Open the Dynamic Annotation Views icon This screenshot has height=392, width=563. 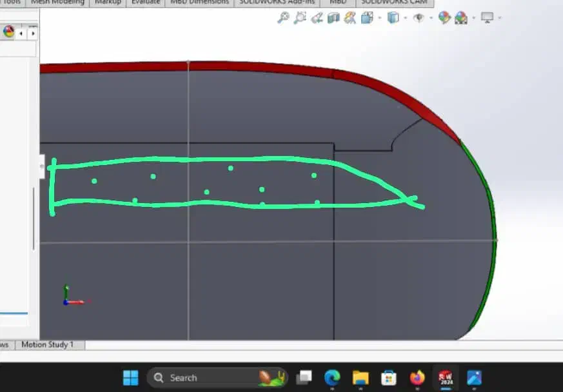tap(350, 18)
